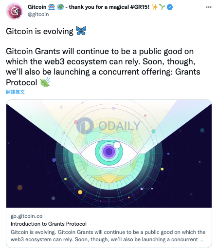Click the Gitcoin is evolving tweet text
The image size is (217, 252).
[x=39, y=31]
